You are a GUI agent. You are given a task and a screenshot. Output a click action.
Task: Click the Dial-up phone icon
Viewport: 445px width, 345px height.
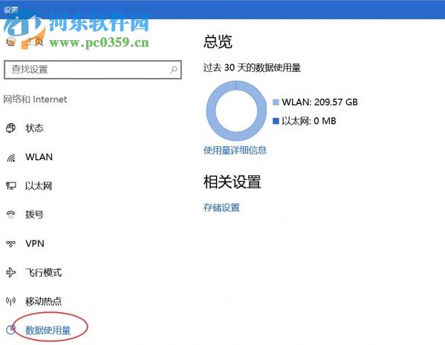click(x=11, y=214)
